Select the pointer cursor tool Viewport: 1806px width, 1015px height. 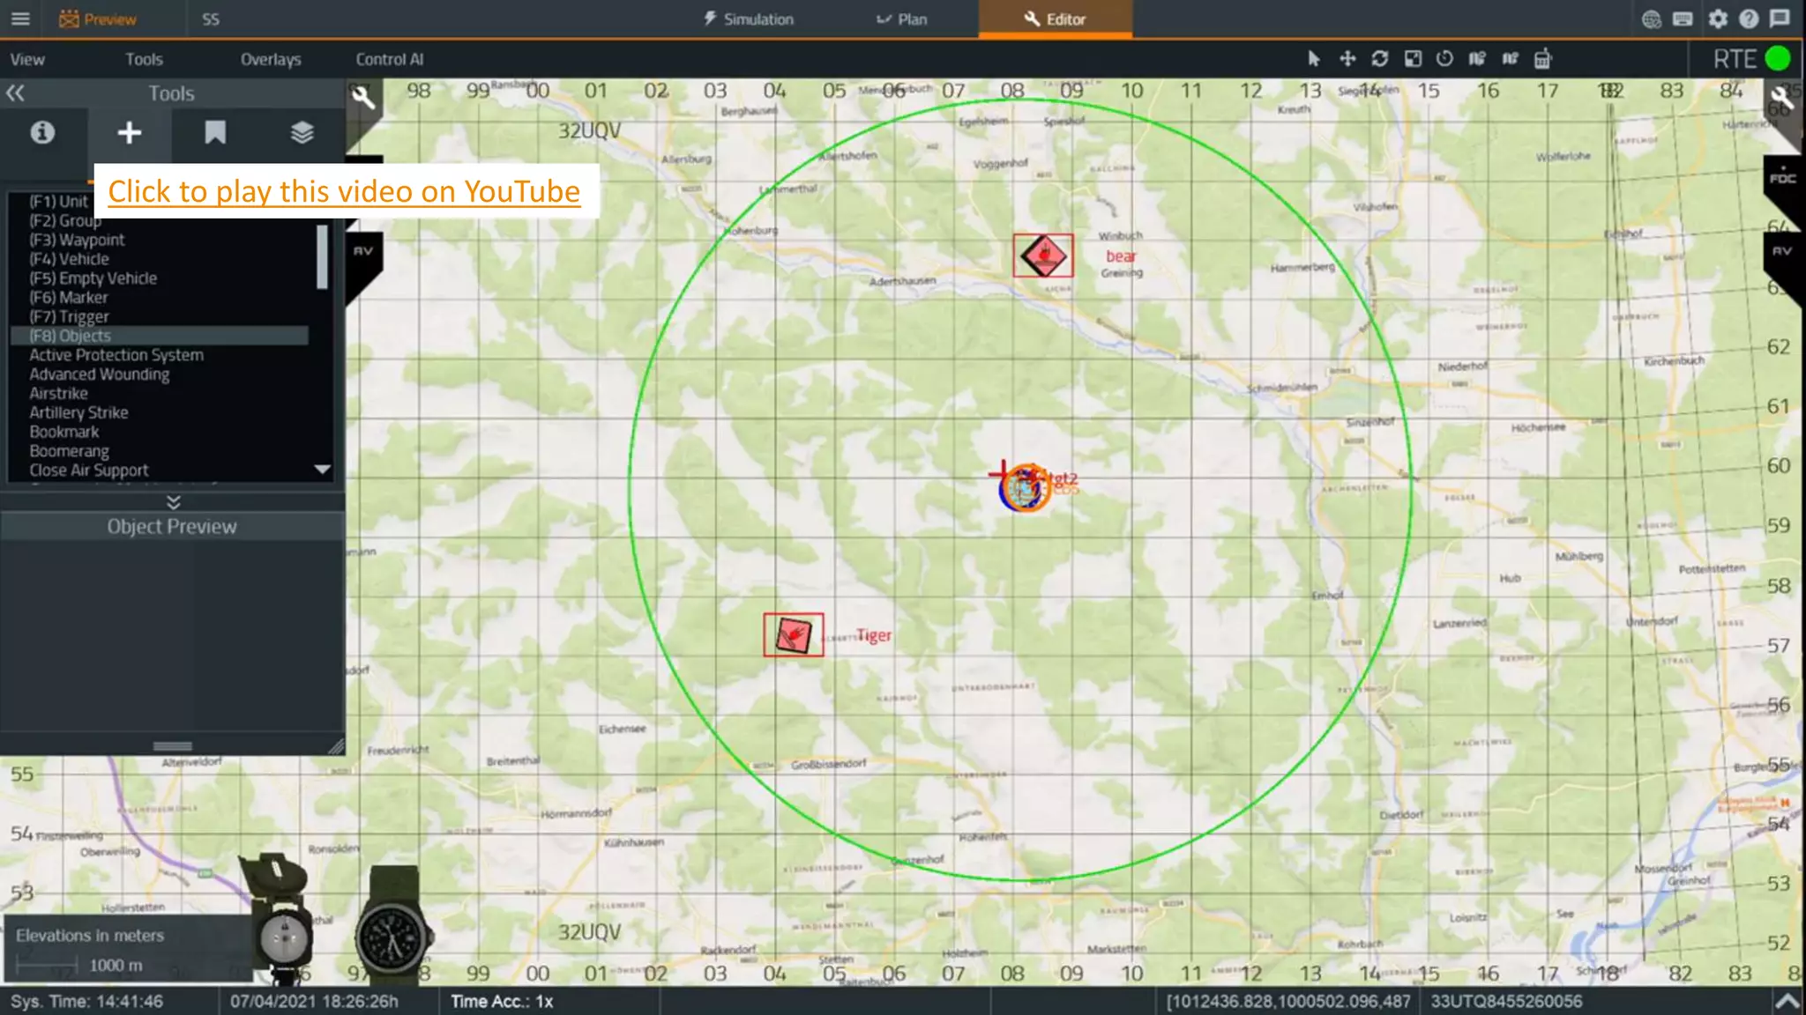pyautogui.click(x=1314, y=59)
